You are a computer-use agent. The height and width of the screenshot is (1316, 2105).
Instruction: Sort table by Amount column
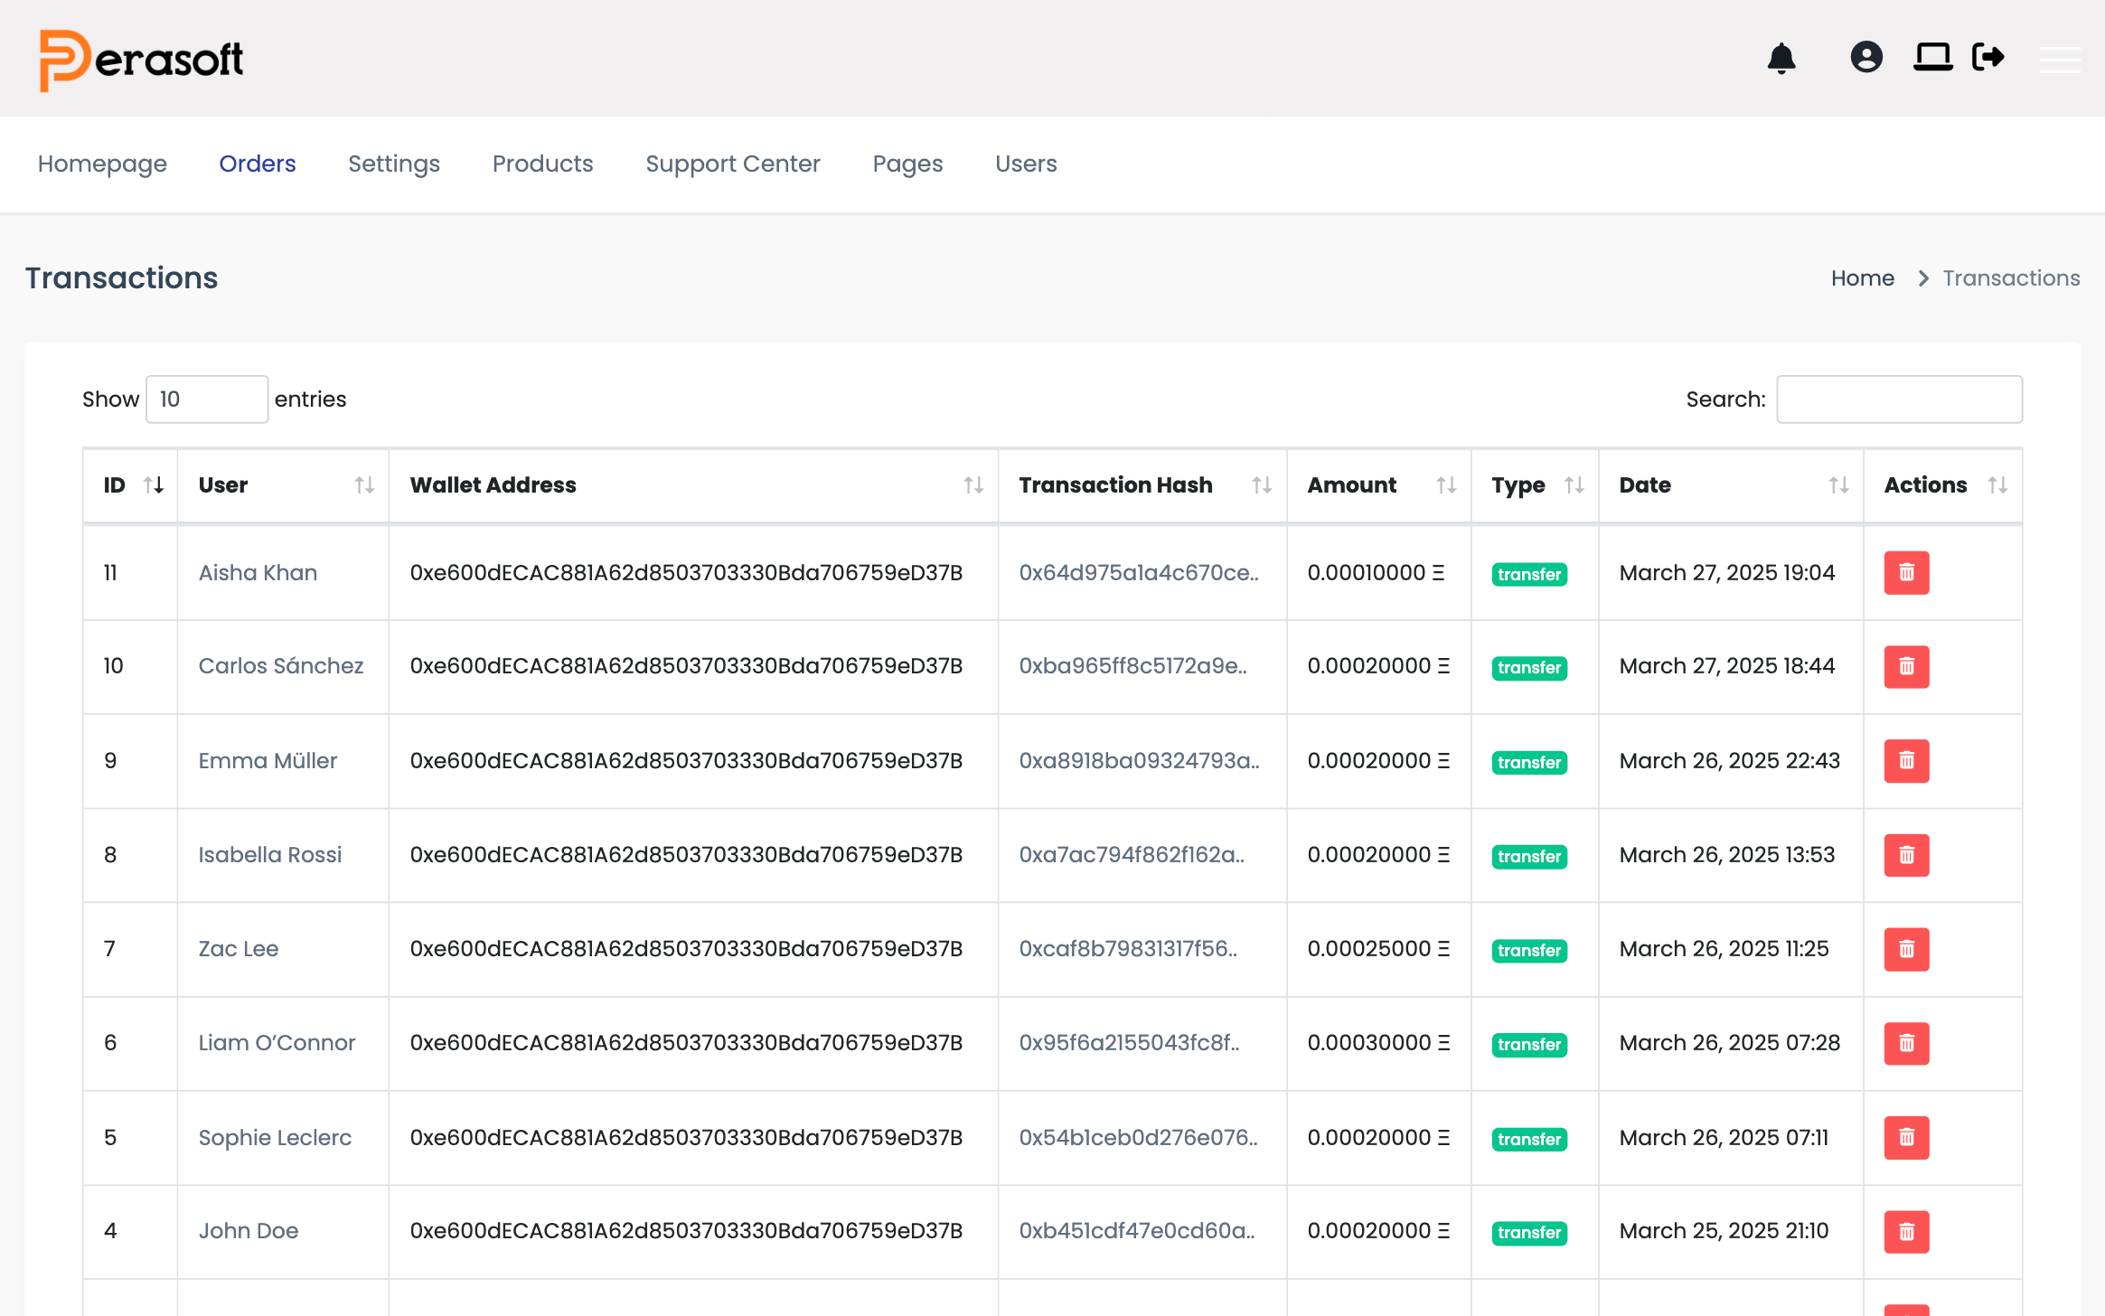(x=1379, y=485)
